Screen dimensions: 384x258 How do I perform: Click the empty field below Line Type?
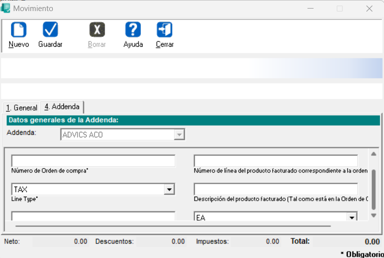tap(93, 216)
